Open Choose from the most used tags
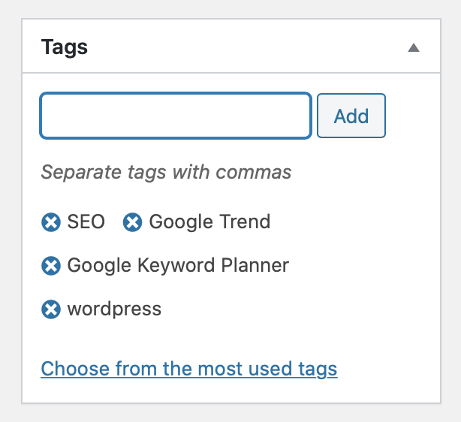Image resolution: width=461 pixels, height=422 pixels. point(189,369)
